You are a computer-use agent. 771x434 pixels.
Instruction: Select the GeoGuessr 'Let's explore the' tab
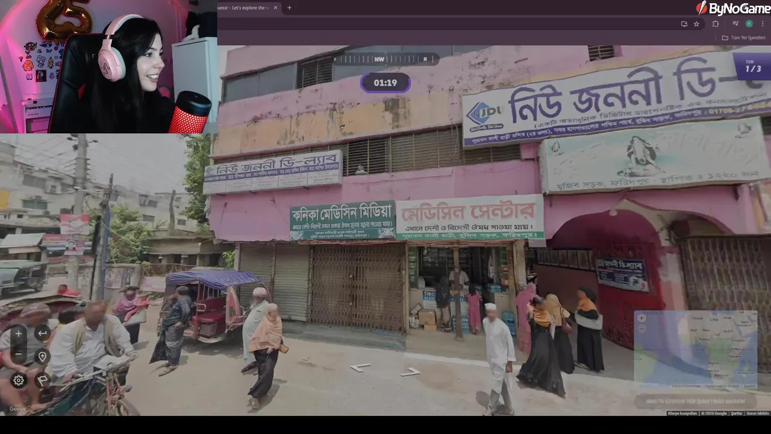point(248,7)
